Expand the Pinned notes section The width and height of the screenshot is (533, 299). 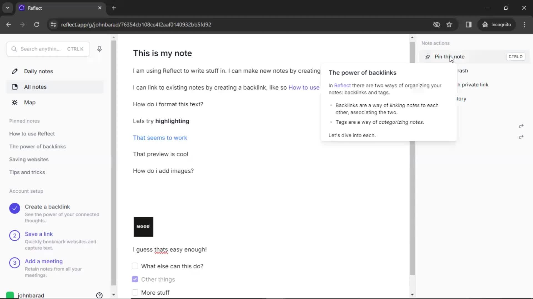pyautogui.click(x=24, y=121)
